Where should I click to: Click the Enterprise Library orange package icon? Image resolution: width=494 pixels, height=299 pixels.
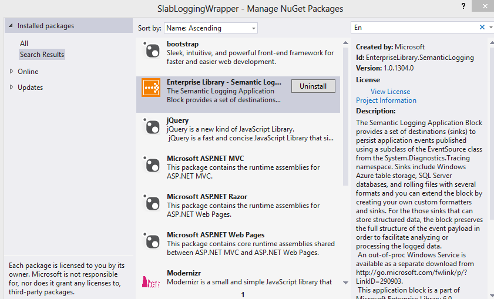coord(152,88)
